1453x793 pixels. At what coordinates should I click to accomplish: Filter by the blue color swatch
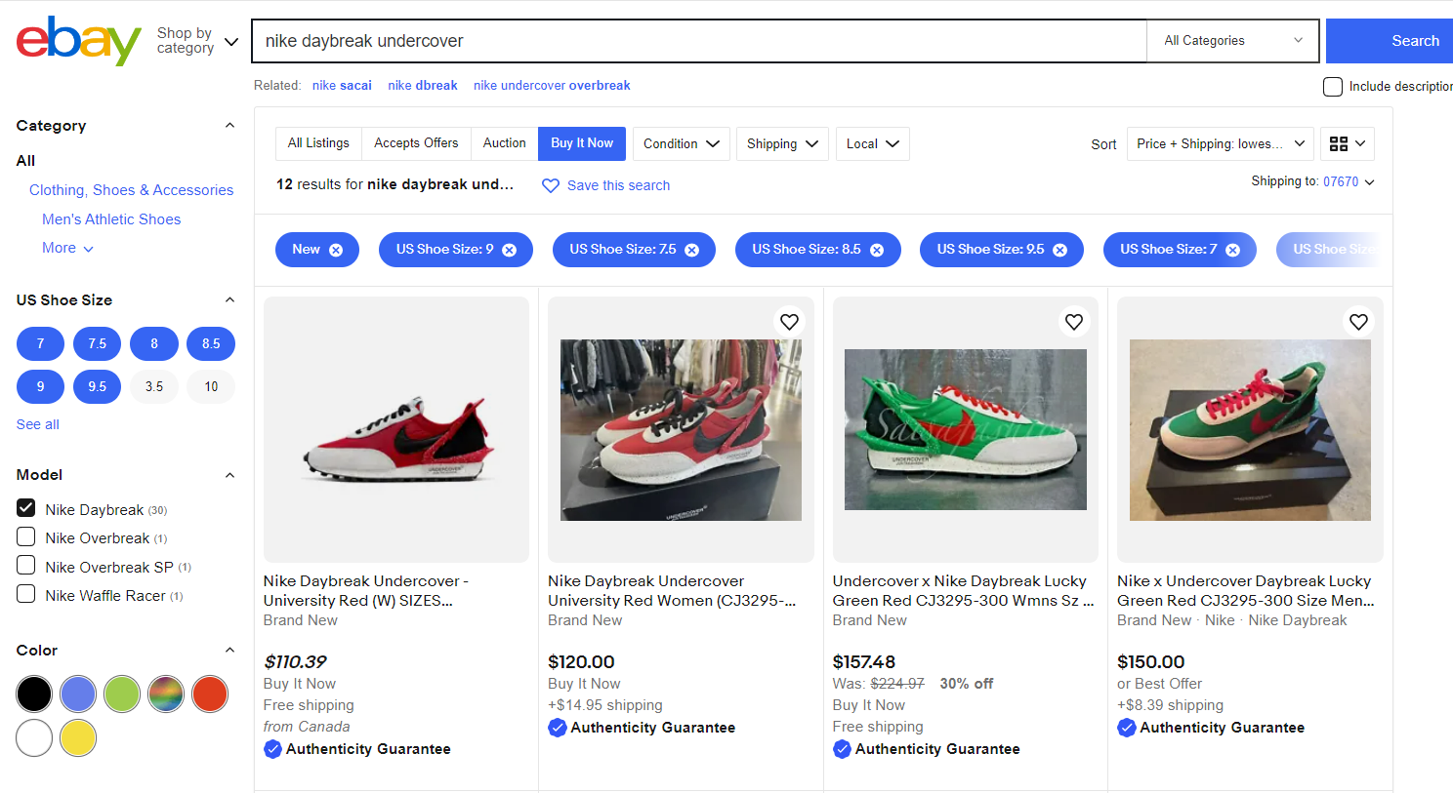(x=78, y=694)
